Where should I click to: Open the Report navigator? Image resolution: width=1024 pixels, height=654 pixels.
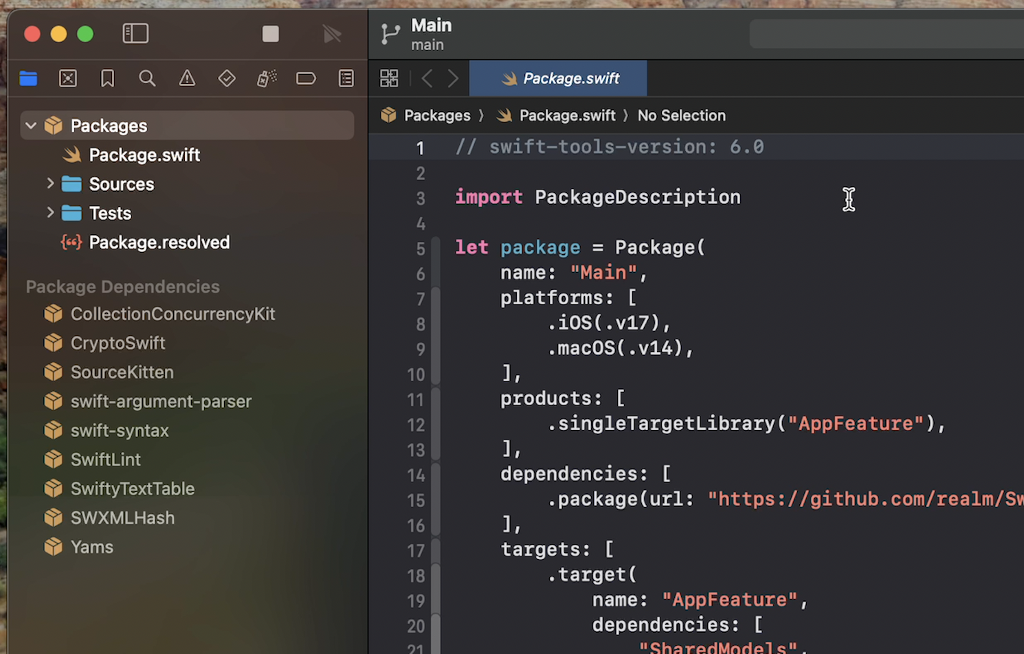point(346,79)
